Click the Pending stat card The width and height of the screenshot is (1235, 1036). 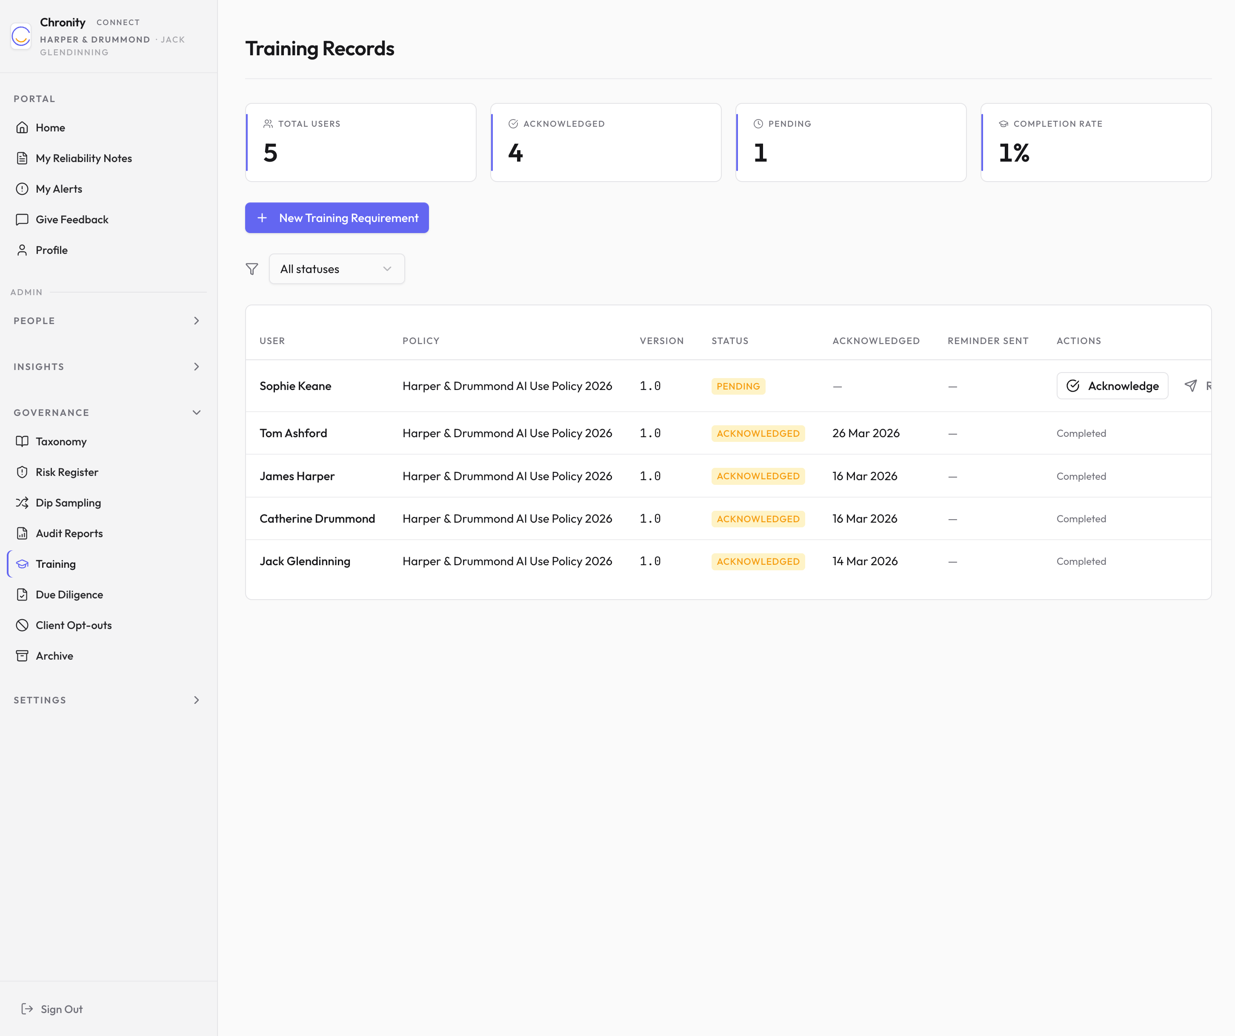pyautogui.click(x=850, y=142)
